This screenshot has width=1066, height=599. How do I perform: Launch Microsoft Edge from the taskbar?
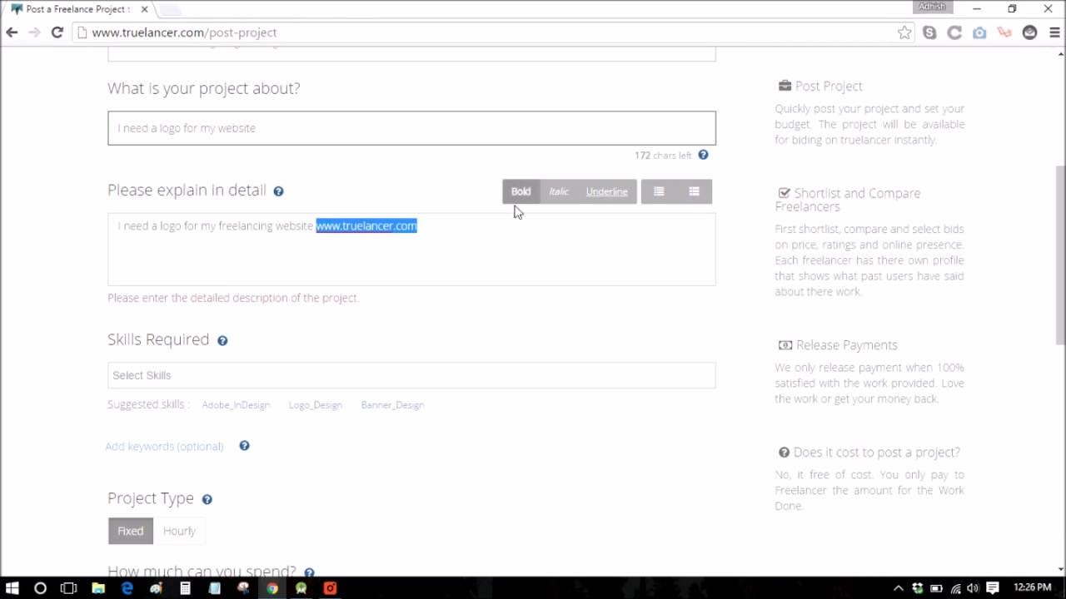(127, 588)
